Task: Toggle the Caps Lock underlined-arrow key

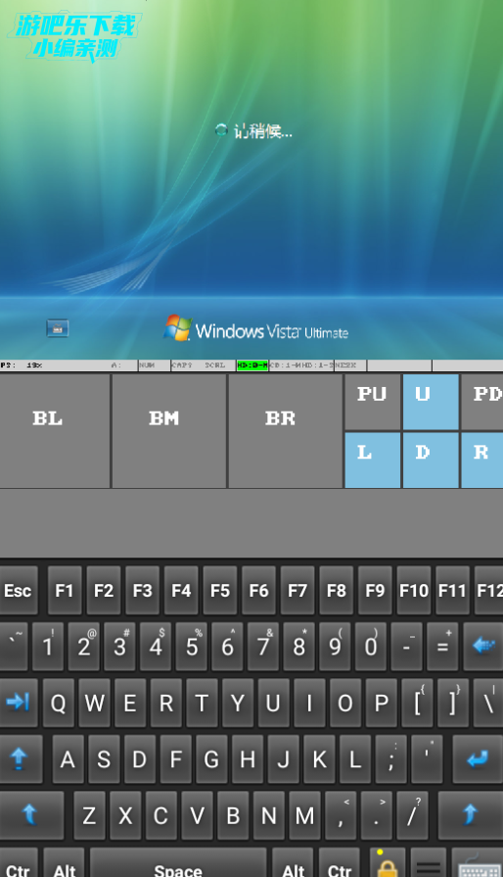Action: point(21,759)
